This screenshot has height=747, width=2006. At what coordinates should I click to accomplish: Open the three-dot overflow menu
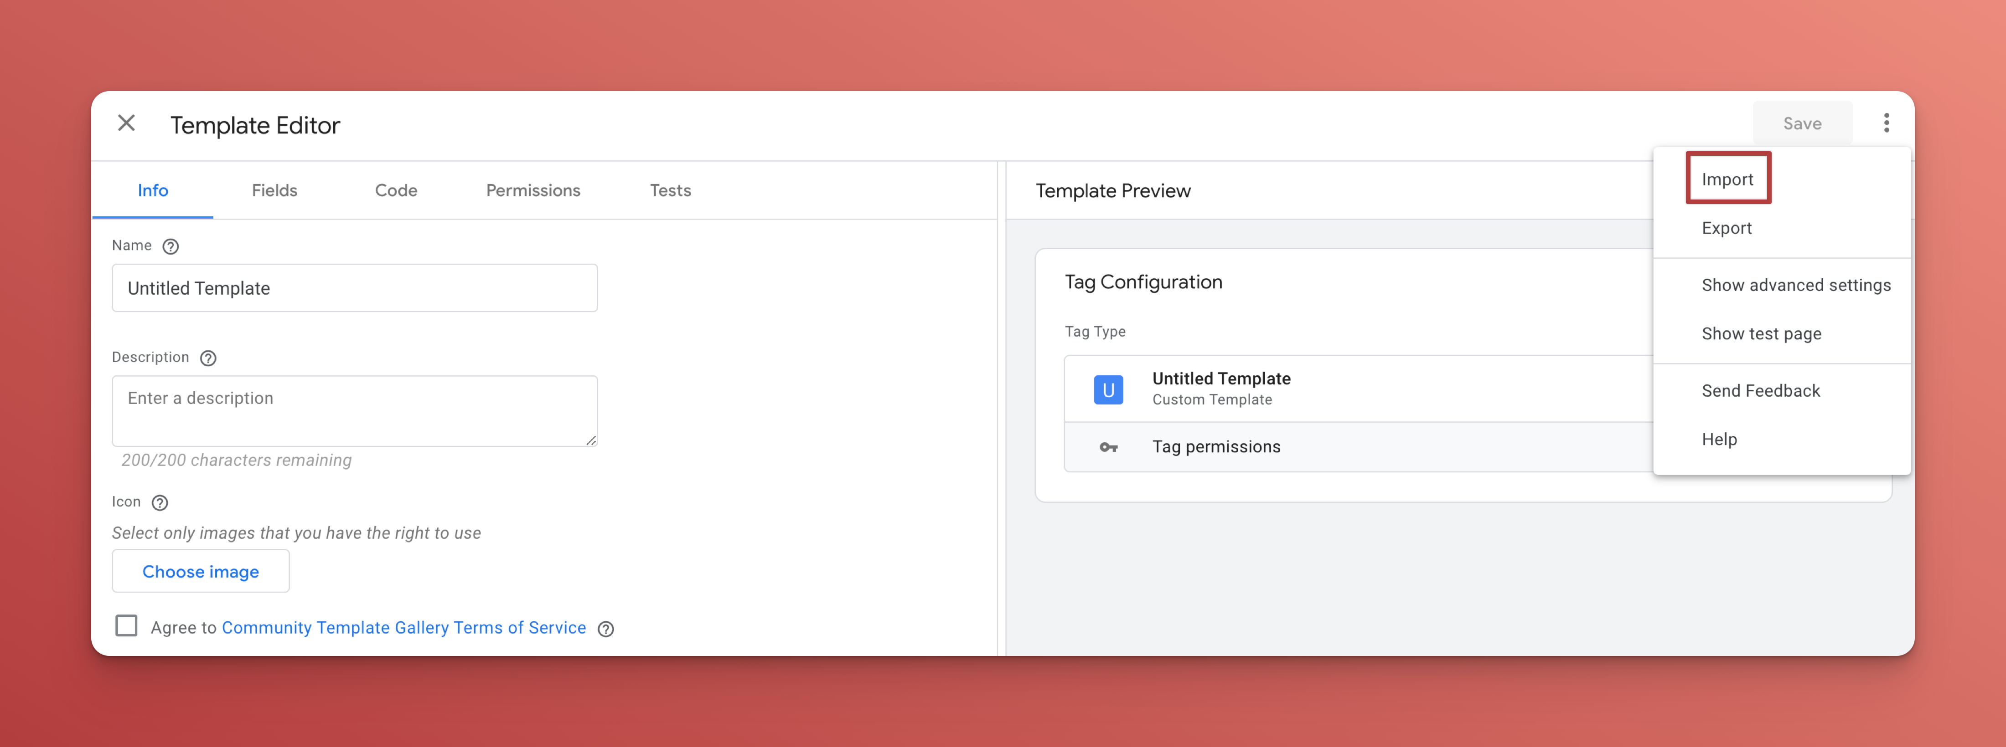(1885, 123)
